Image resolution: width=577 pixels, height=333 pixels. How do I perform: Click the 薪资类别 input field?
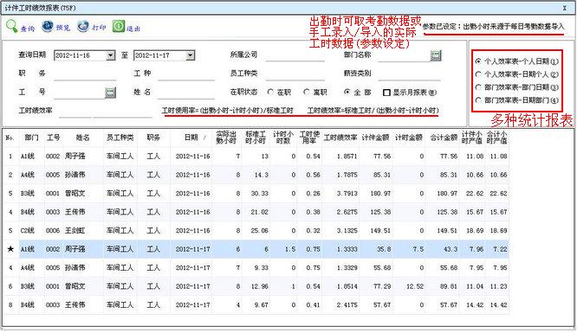coord(409,74)
